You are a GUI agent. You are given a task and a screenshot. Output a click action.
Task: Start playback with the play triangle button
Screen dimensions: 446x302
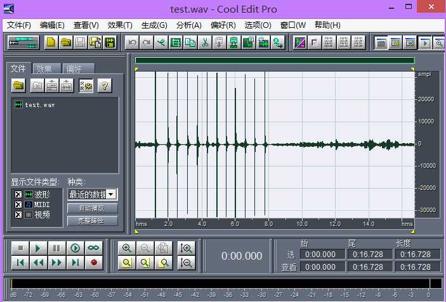point(38,248)
